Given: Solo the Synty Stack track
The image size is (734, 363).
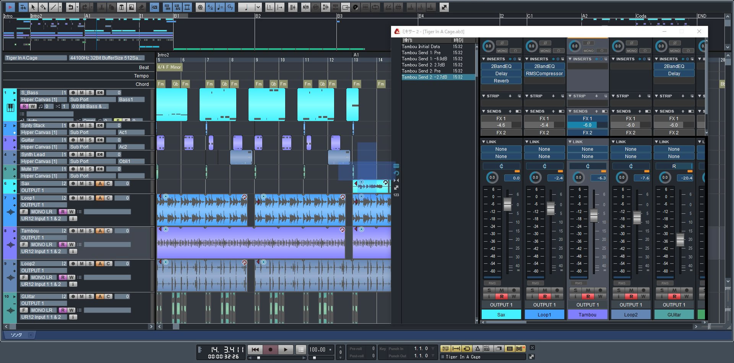Looking at the screenshot, I should [x=90, y=126].
